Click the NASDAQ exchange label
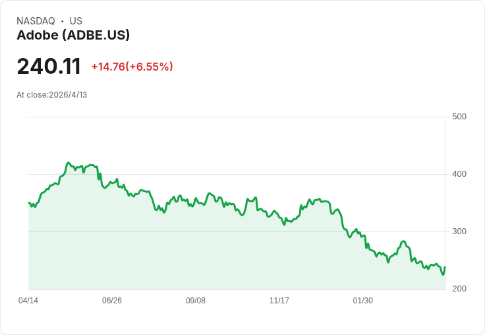 tap(36, 21)
